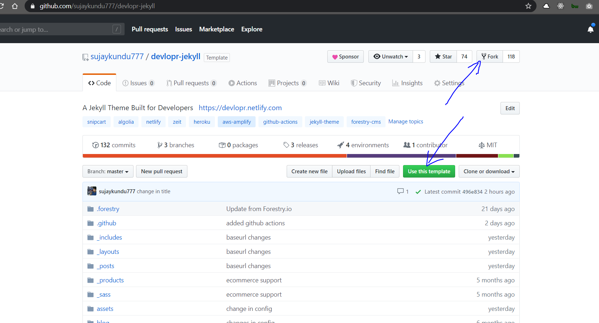599x323 pixels.
Task: Expand the Clone or download dropdown
Action: pyautogui.click(x=489, y=171)
